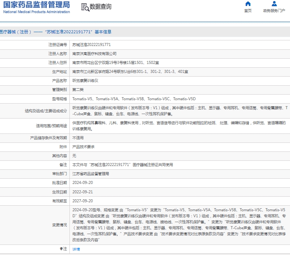Click the 附件 label
Screen dimensions: 290x255
click(63, 147)
